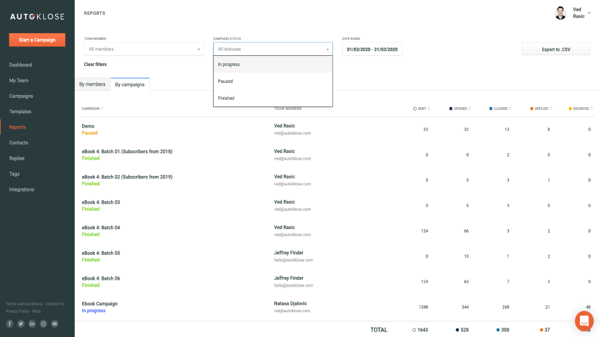Click the Ved Rasic profile avatar
The image size is (600, 337).
560,13
